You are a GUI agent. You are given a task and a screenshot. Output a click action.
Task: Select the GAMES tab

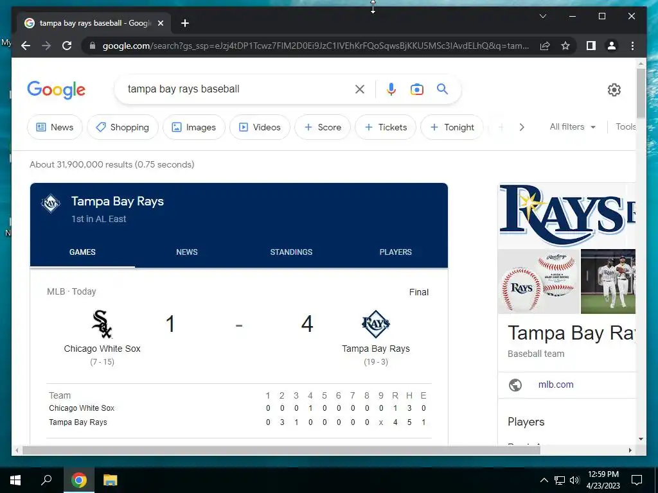(82, 252)
